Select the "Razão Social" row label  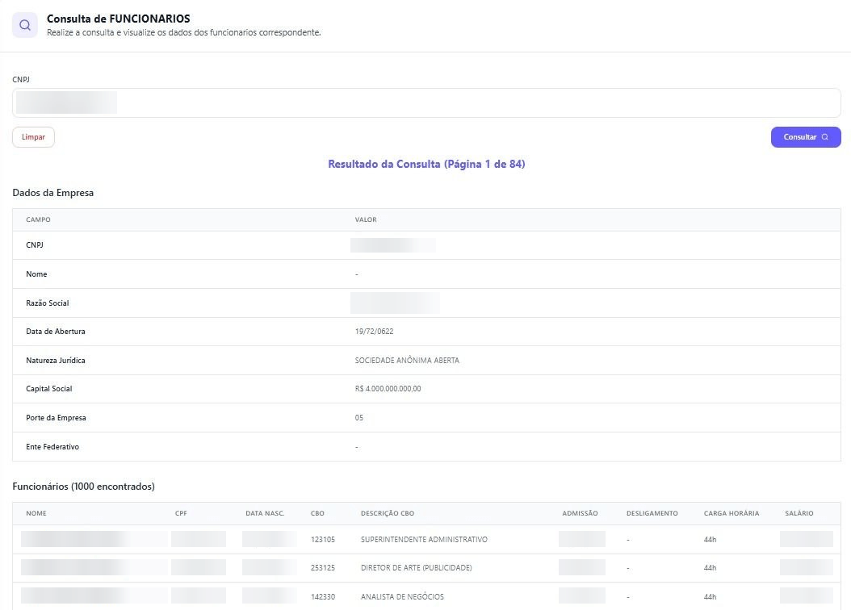[47, 303]
